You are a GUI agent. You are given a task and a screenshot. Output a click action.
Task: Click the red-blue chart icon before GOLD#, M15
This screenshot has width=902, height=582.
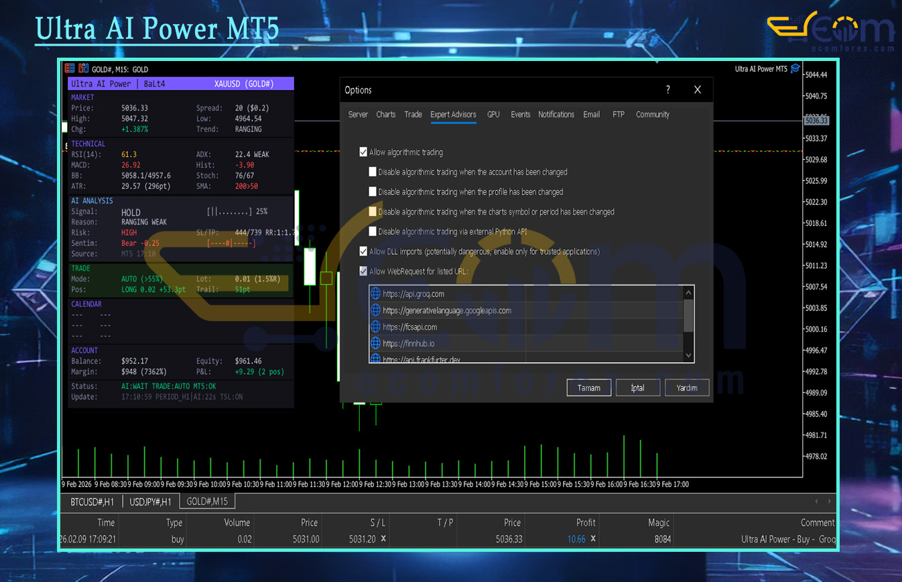pos(83,68)
